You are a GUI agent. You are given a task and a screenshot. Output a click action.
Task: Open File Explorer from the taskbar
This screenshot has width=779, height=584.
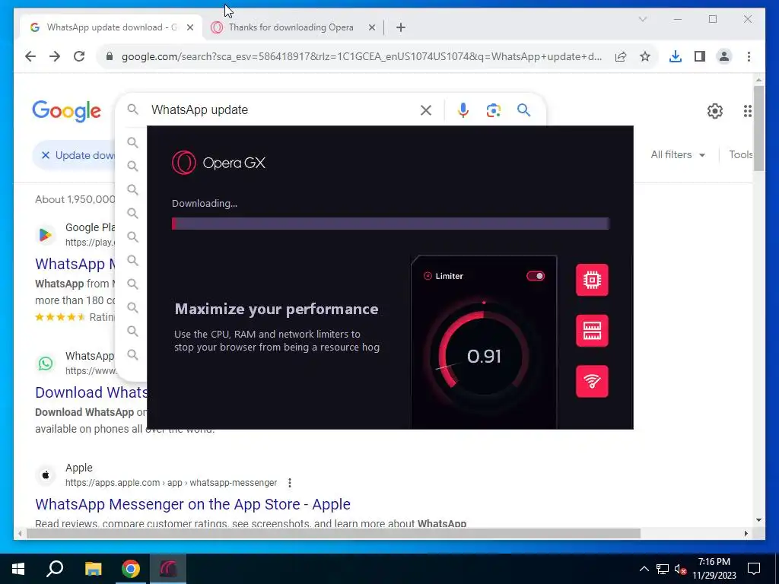[x=93, y=569]
